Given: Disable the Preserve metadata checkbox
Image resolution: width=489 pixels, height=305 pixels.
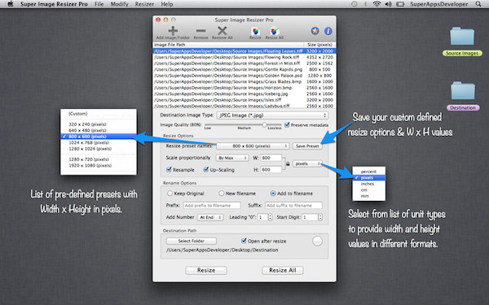Looking at the screenshot, I should tap(287, 124).
